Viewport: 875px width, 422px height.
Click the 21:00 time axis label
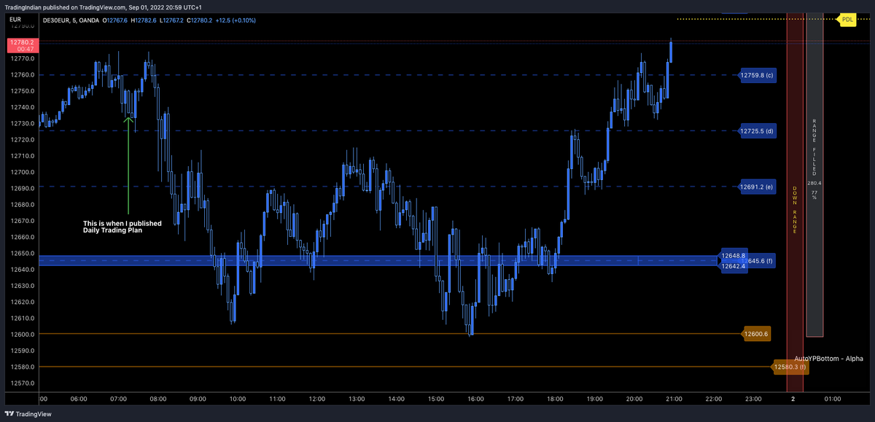(x=674, y=399)
